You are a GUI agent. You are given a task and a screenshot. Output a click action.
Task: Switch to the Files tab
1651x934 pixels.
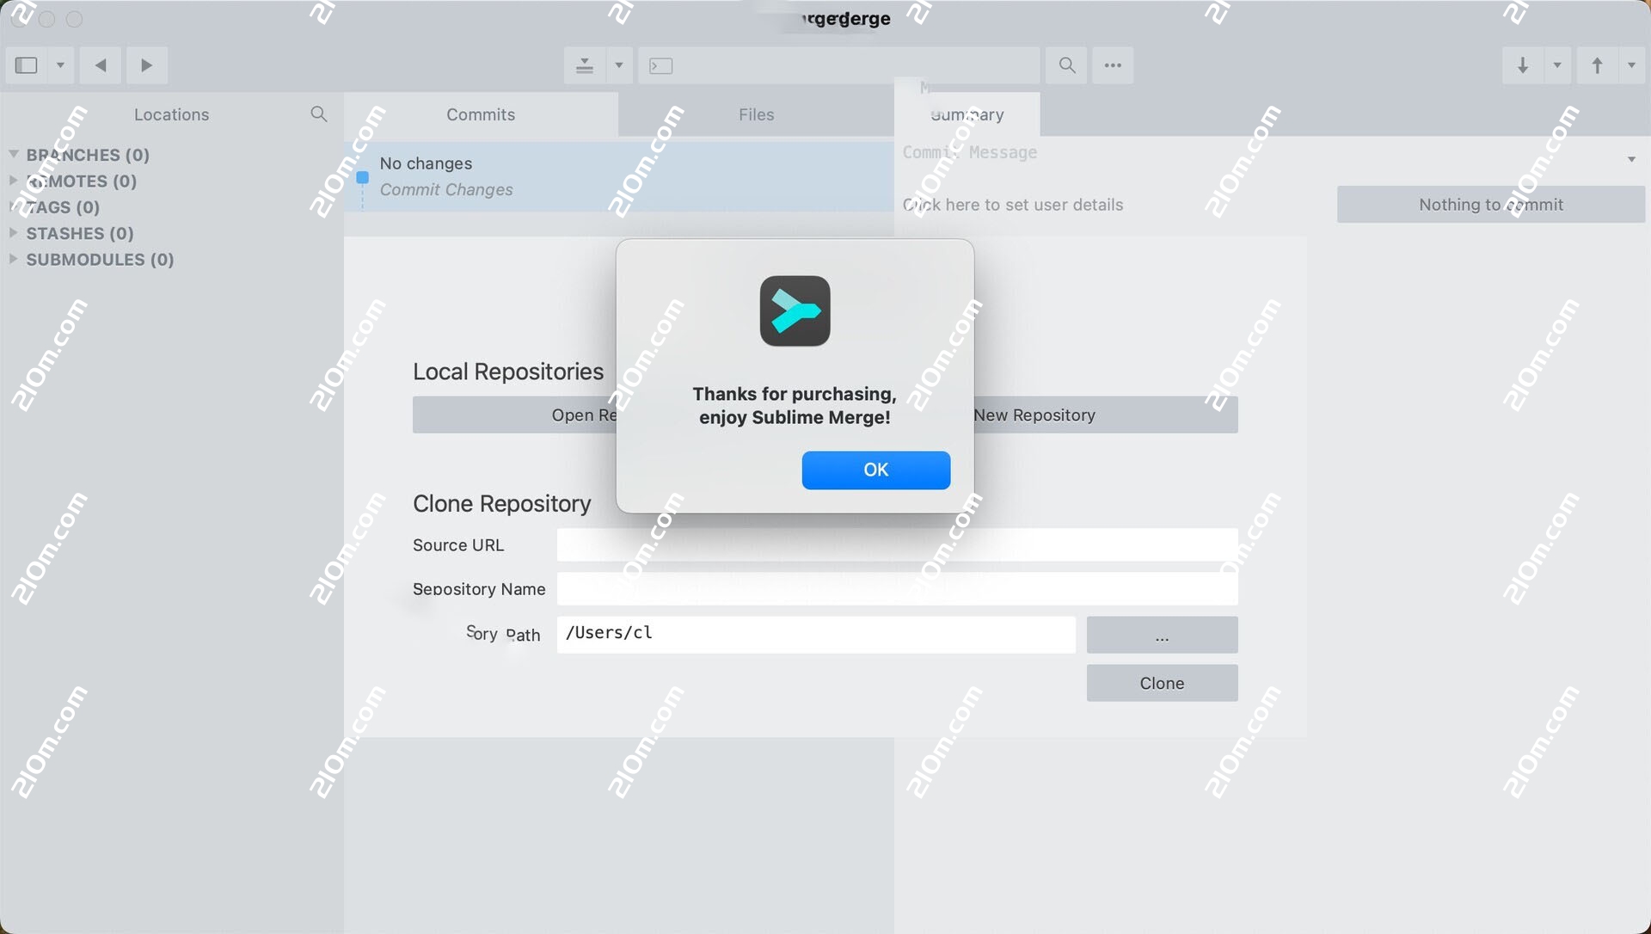[x=756, y=114]
